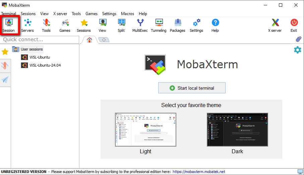Click the red Exit icon
The width and height of the screenshot is (304, 175).
coord(294,25)
